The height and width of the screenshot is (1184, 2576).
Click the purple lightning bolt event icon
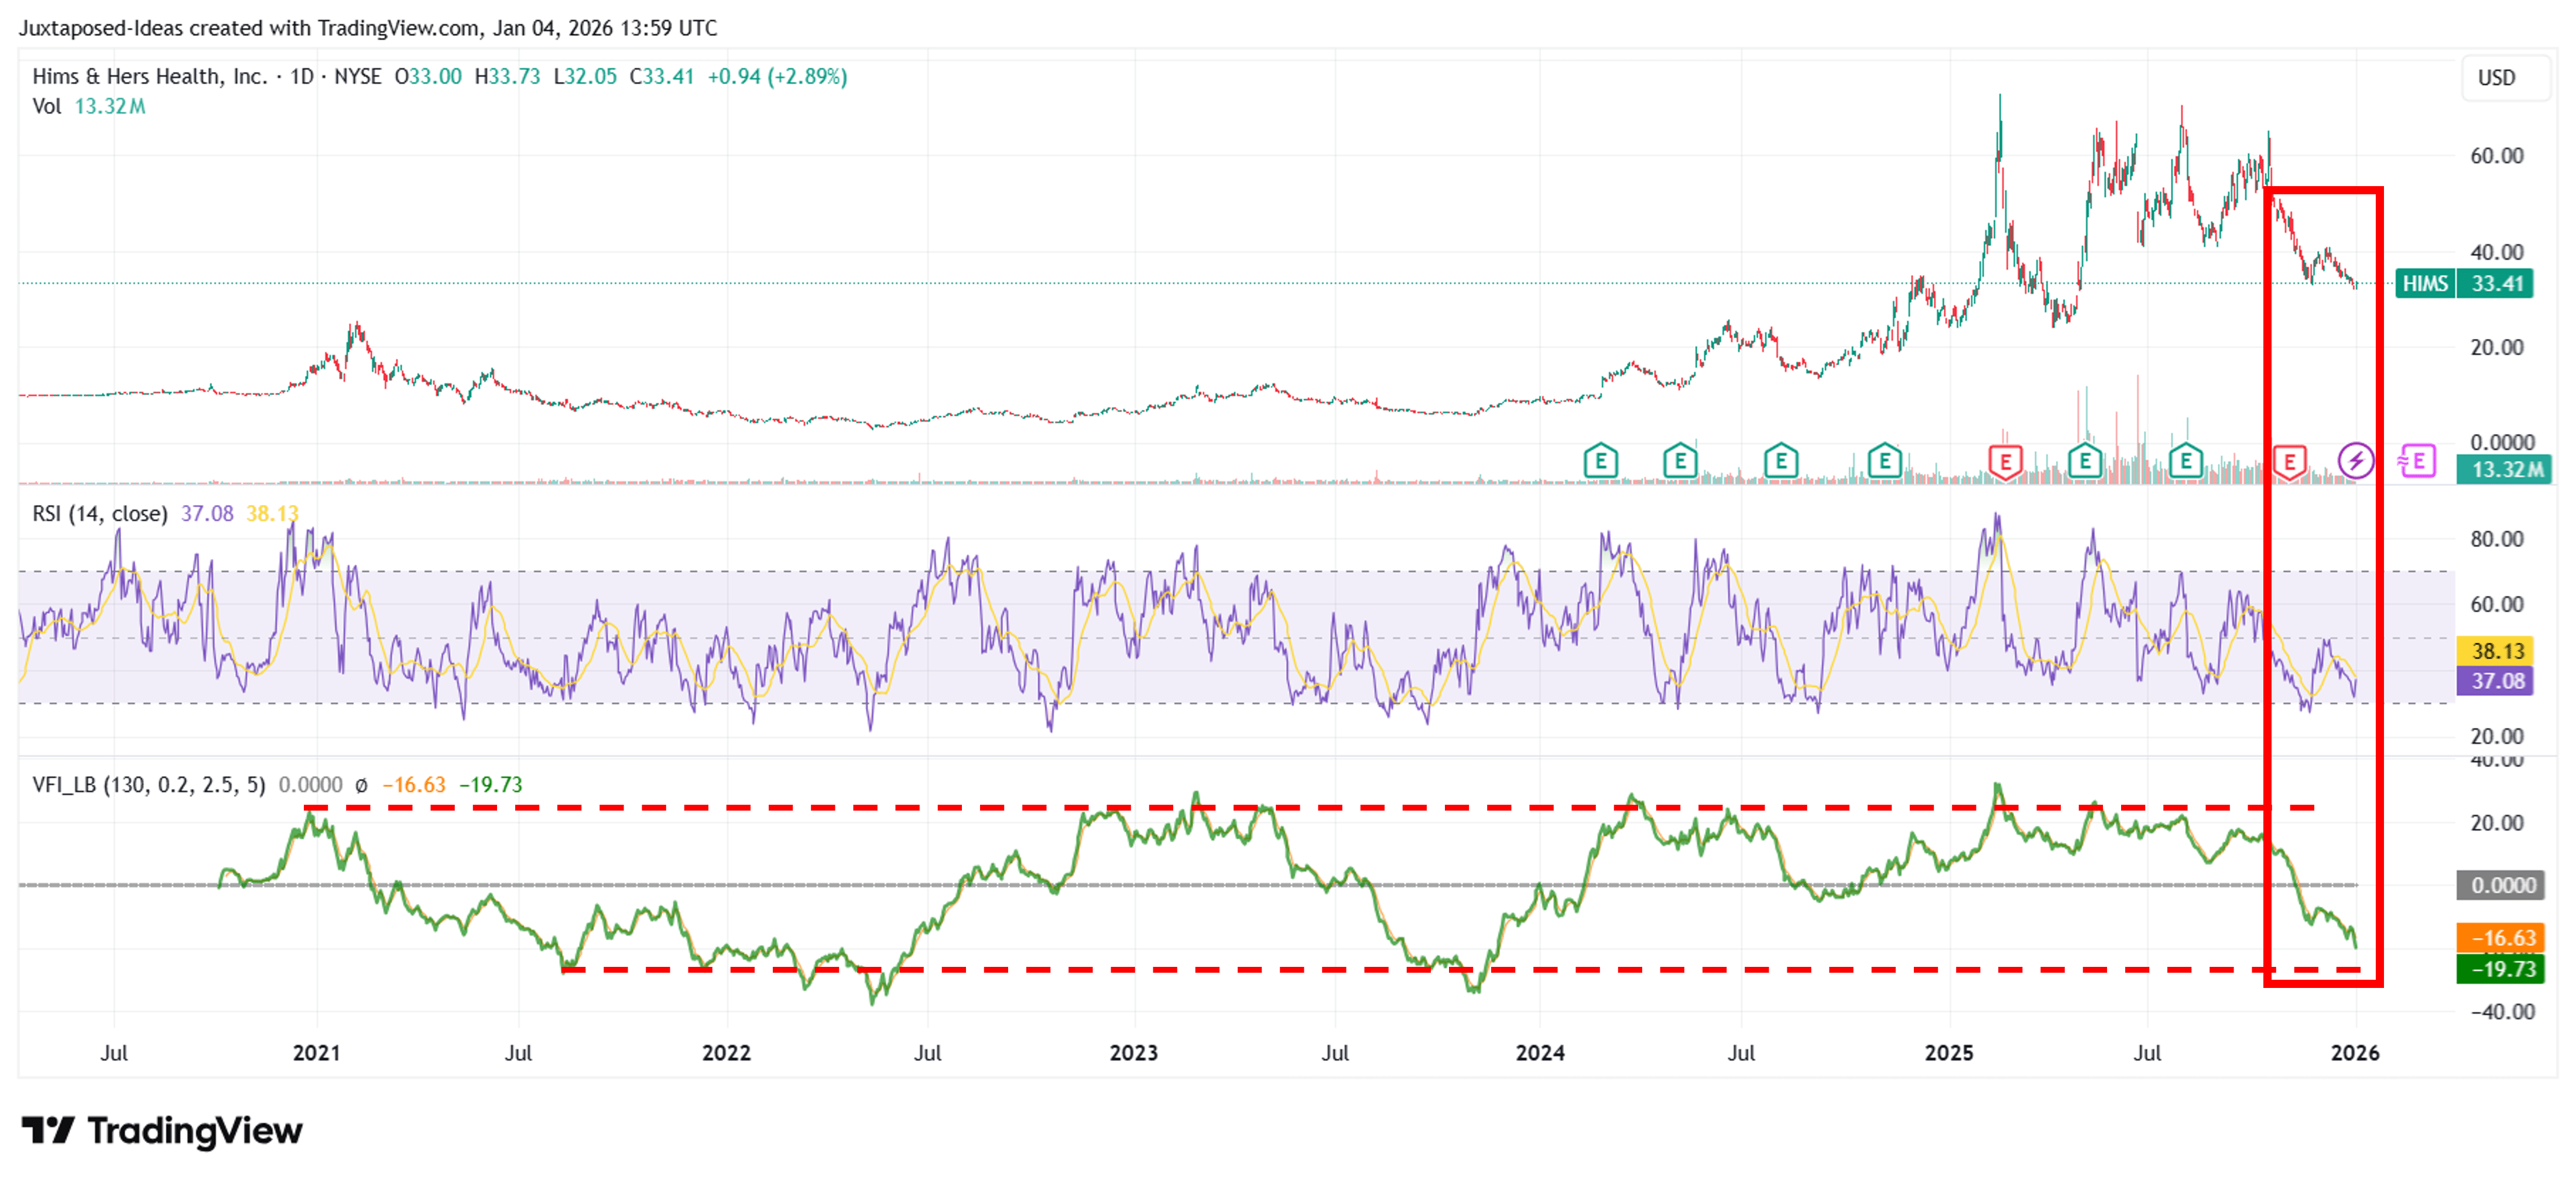pyautogui.click(x=2356, y=461)
